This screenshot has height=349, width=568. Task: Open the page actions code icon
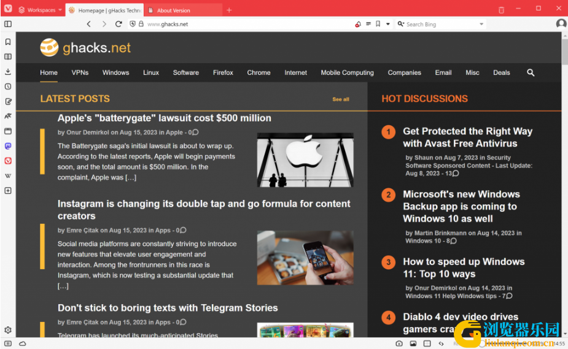point(442,343)
